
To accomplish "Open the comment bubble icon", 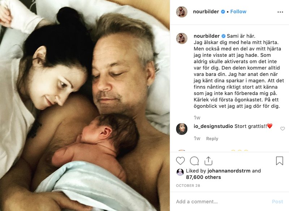I will [x=194, y=161].
